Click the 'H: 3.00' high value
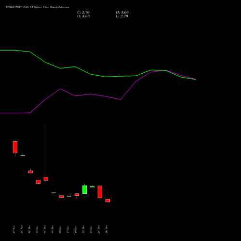The height and width of the screenshot is (241, 241). 122,13
